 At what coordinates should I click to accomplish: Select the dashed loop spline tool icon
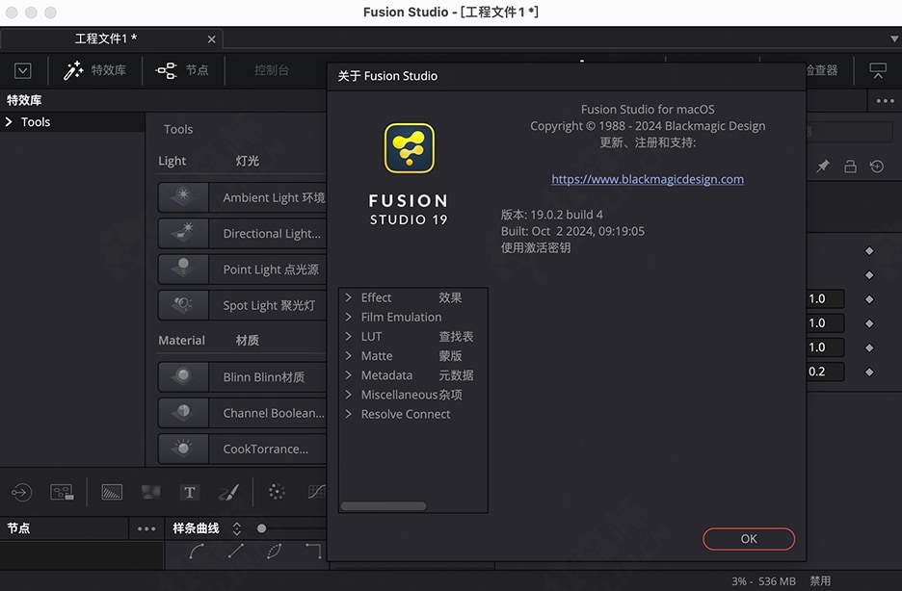275,552
